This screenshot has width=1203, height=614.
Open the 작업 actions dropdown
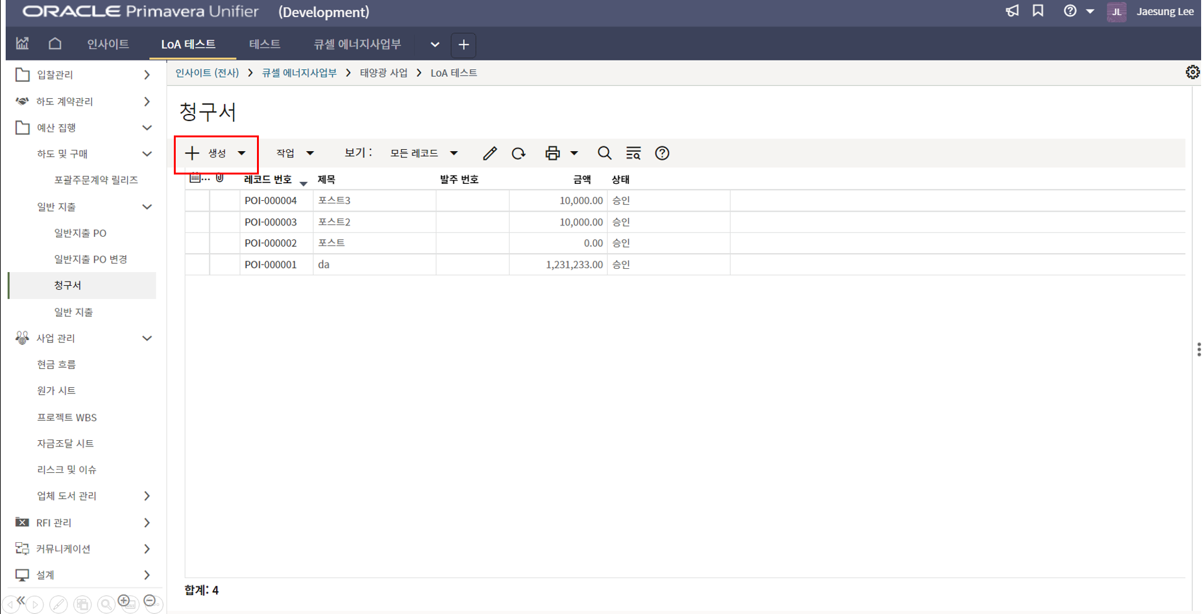point(295,153)
